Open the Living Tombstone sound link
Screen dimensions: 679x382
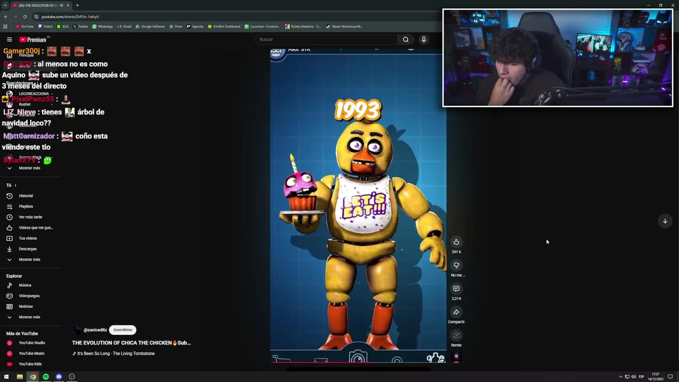pos(114,353)
